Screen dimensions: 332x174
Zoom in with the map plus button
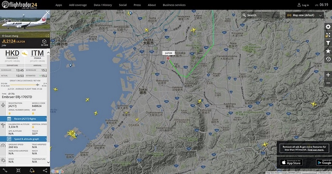(328, 75)
